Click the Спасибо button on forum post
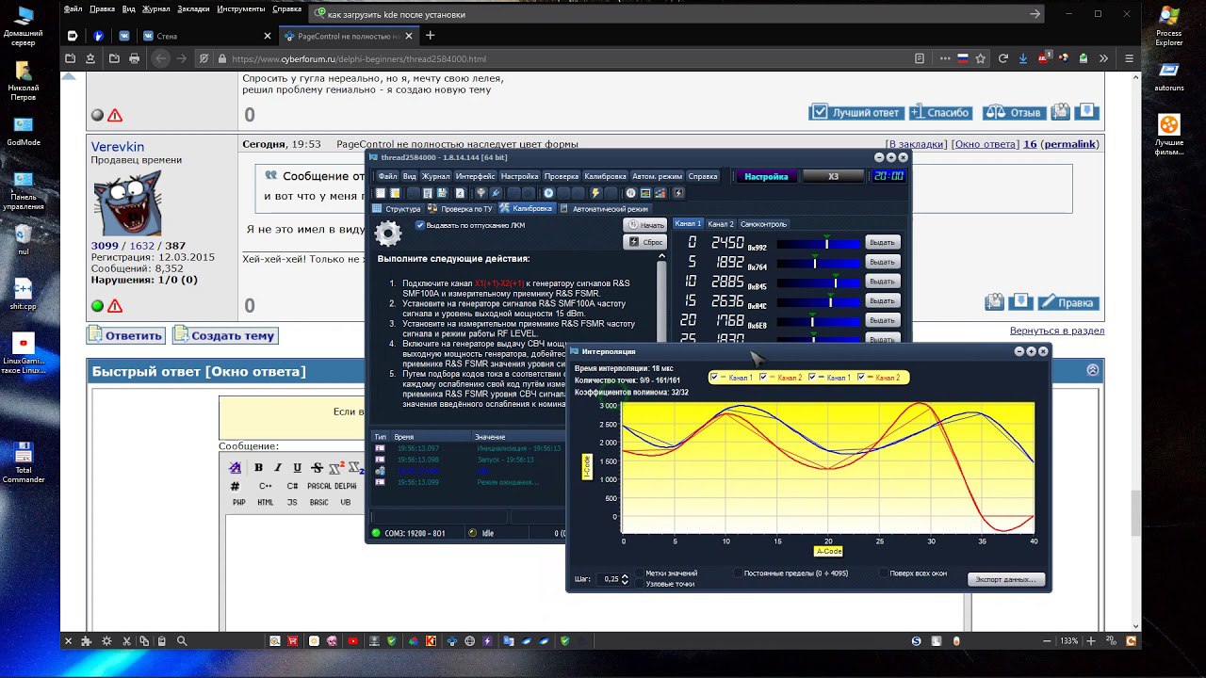The image size is (1206, 678). (940, 112)
